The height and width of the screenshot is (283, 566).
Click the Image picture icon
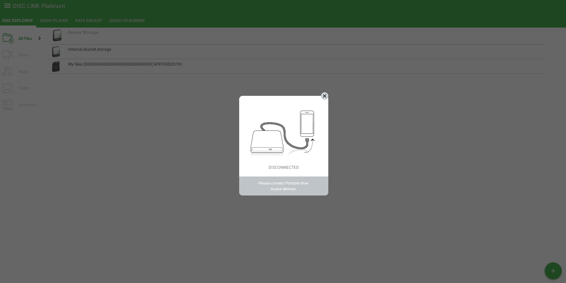pyautogui.click(x=8, y=88)
